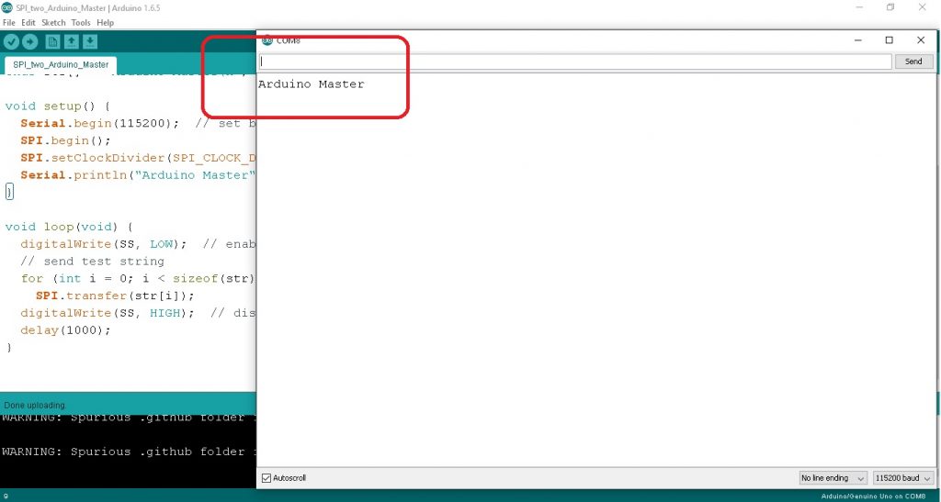This screenshot has width=941, height=502.
Task: Open the 115200 baud rate dropdown
Action: click(x=903, y=478)
